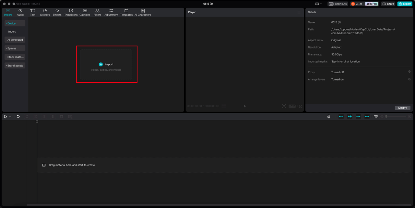Open the selection tool mode dropdown arrow
415x208 pixels.
(10, 117)
